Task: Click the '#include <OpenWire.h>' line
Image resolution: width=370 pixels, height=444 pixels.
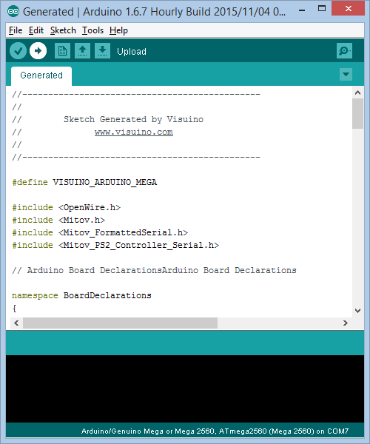Action: (x=67, y=207)
